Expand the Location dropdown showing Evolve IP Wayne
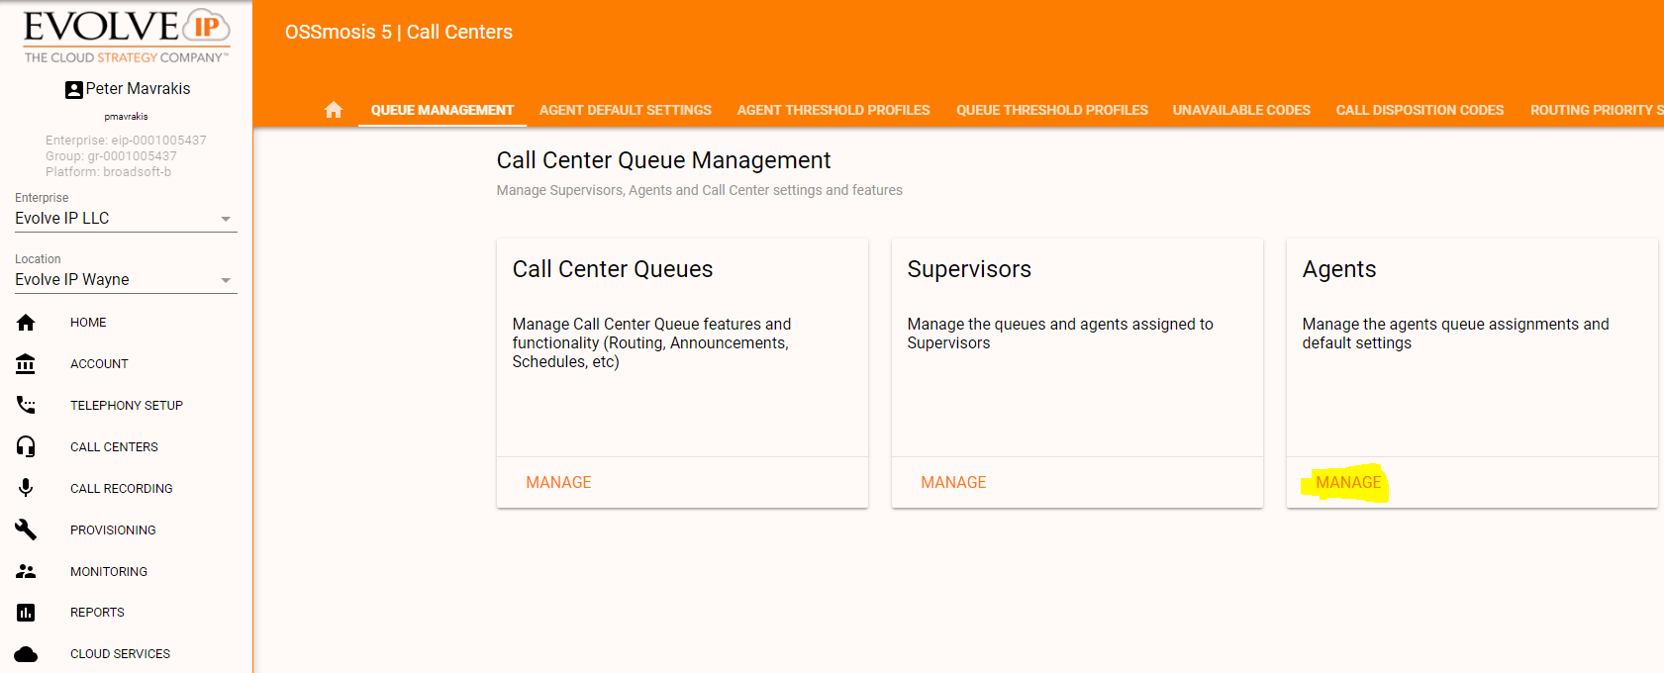Image resolution: width=1664 pixels, height=673 pixels. [126, 280]
